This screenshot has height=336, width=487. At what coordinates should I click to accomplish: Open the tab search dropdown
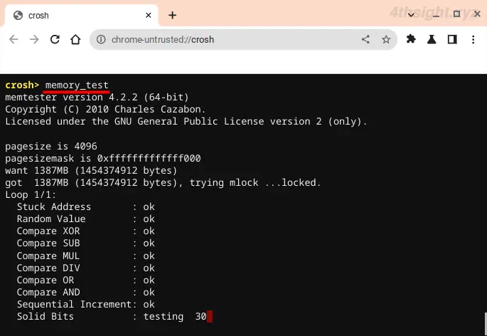point(411,15)
